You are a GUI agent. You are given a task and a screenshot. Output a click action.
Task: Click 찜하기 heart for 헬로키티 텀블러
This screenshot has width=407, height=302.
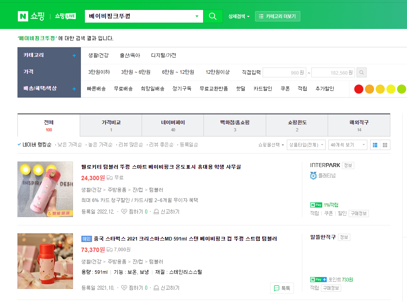(124, 212)
